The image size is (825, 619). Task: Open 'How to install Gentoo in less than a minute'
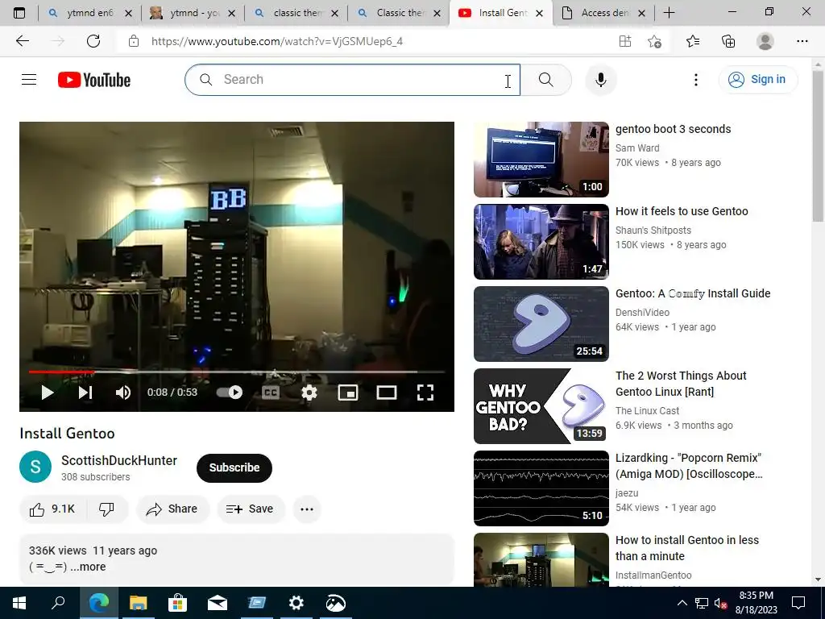point(686,548)
